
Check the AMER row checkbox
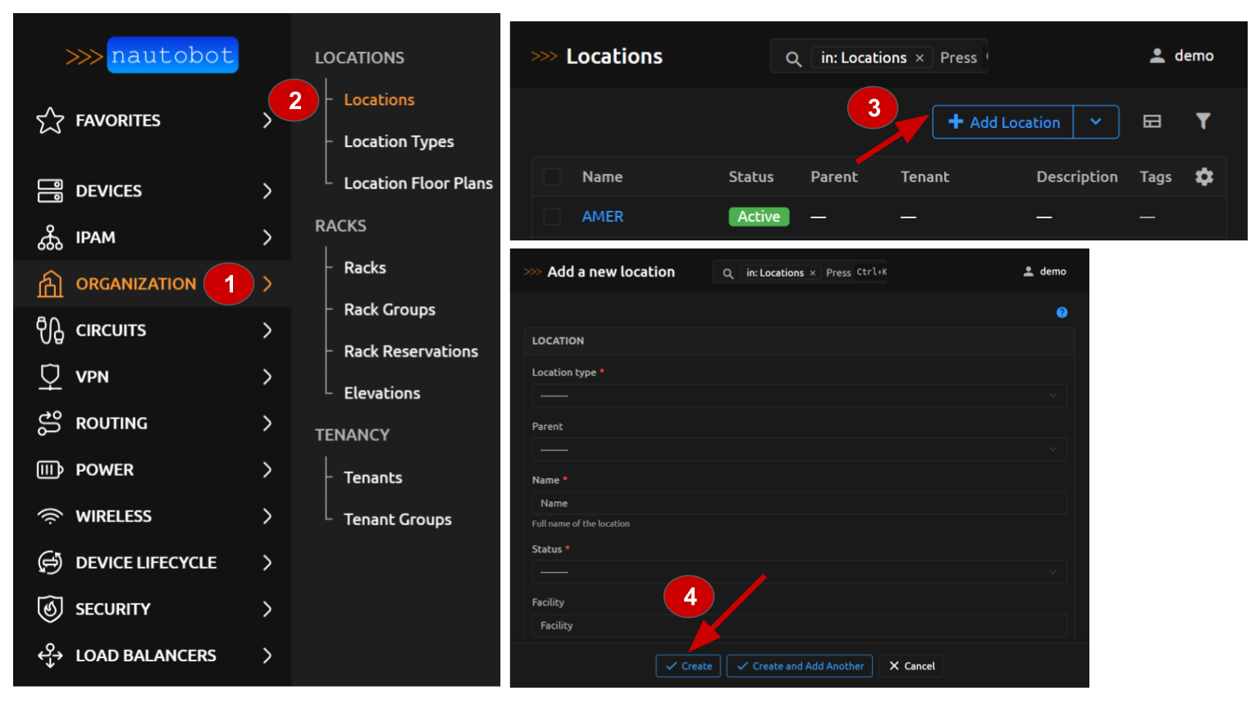552,217
